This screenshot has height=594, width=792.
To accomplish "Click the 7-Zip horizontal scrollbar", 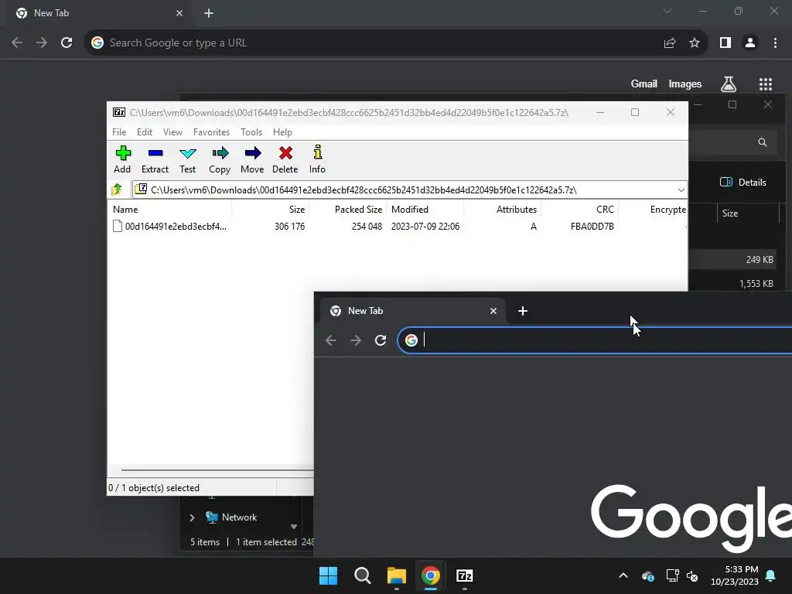I will pyautogui.click(x=217, y=469).
